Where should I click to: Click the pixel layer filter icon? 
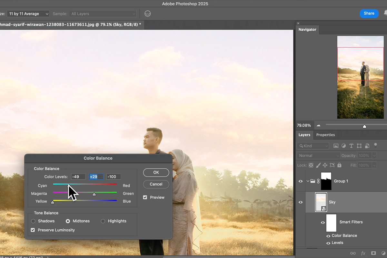pos(336,146)
